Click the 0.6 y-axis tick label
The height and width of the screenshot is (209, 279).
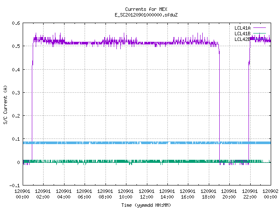[16, 23]
